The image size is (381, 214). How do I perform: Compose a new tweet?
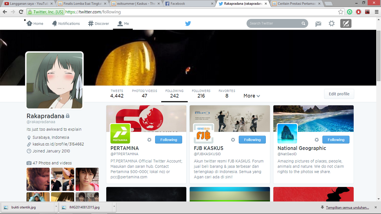tap(346, 23)
